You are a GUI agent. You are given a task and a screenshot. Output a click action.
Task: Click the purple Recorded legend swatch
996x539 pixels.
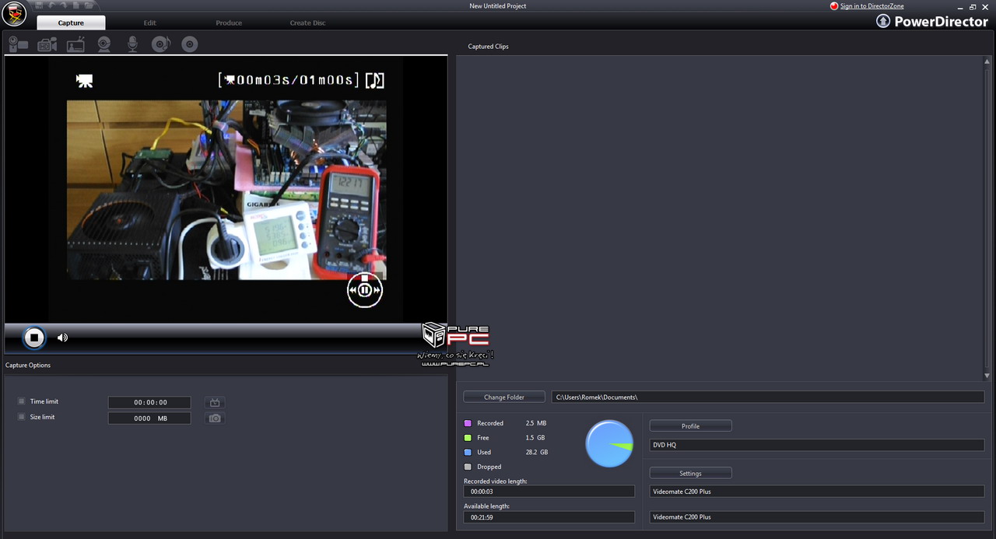tap(468, 423)
